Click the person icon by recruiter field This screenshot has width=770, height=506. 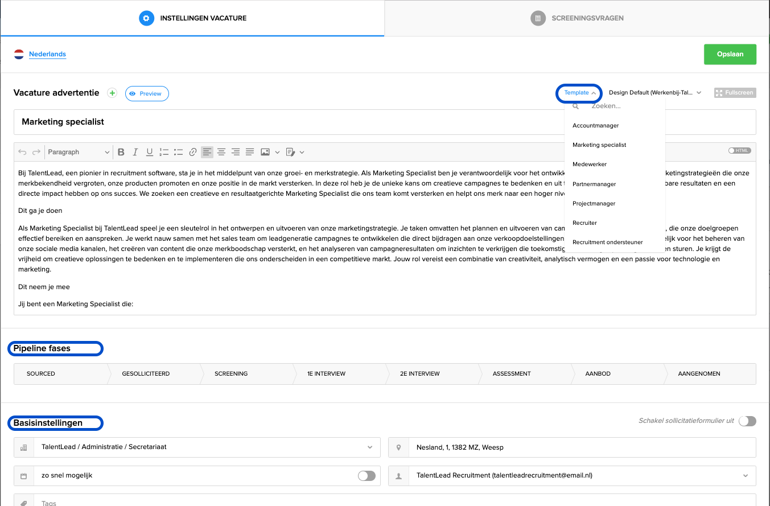pos(398,475)
